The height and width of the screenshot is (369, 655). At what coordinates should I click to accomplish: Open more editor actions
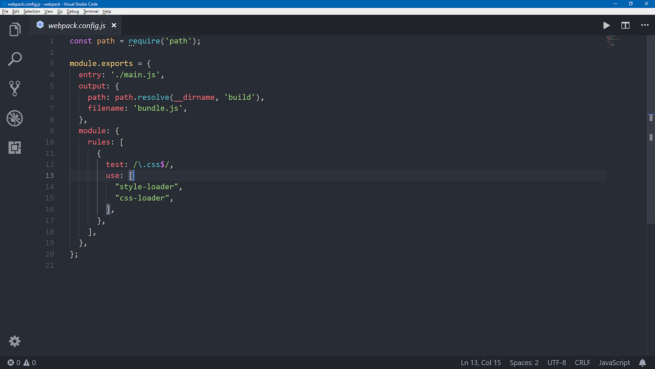[x=644, y=25]
